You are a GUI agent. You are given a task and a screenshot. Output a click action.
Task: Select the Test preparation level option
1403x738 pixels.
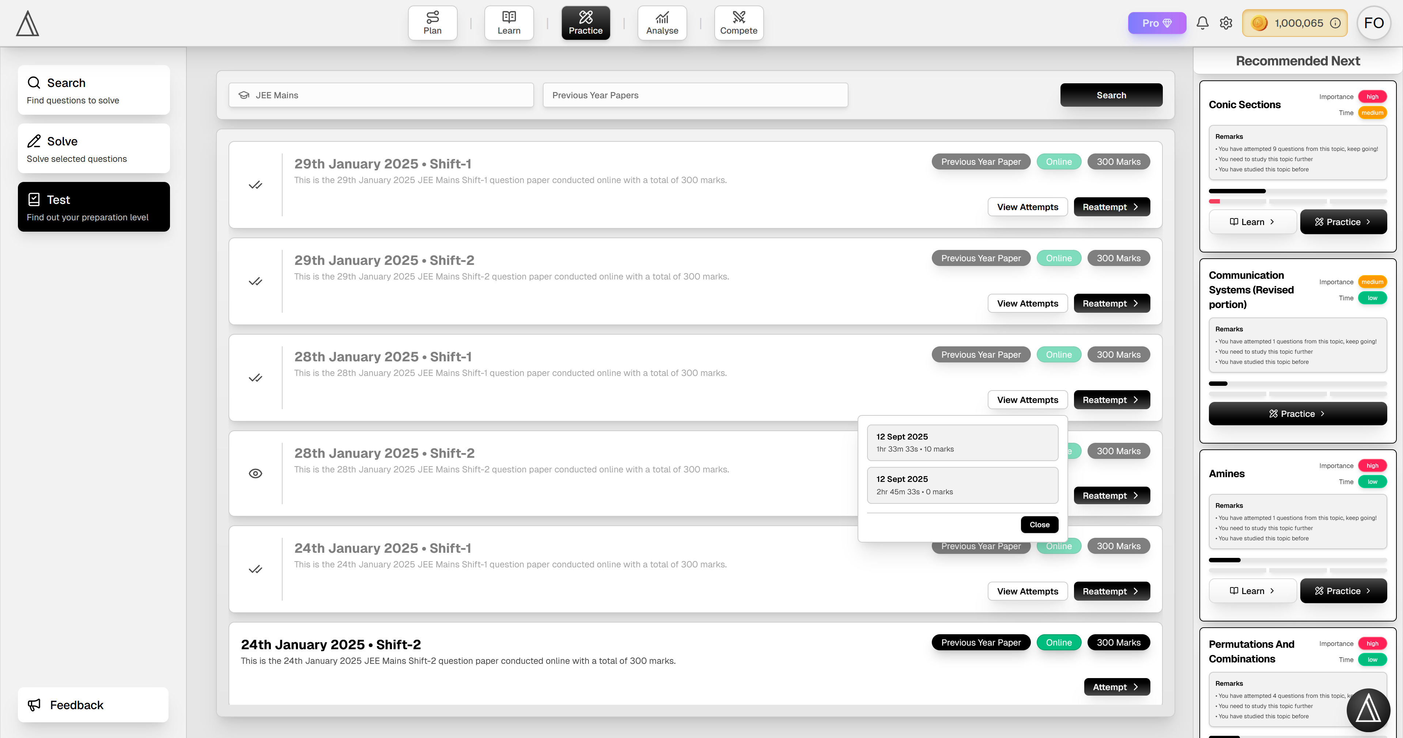point(93,207)
